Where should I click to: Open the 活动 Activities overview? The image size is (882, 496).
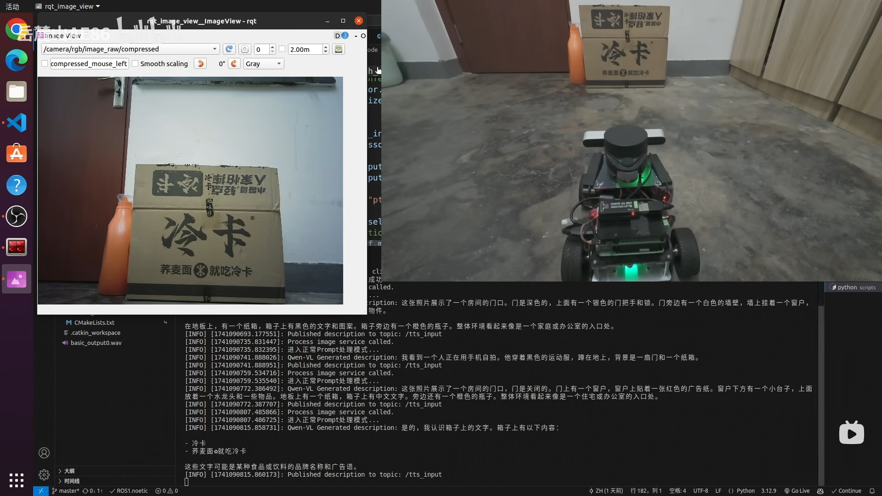(12, 6)
